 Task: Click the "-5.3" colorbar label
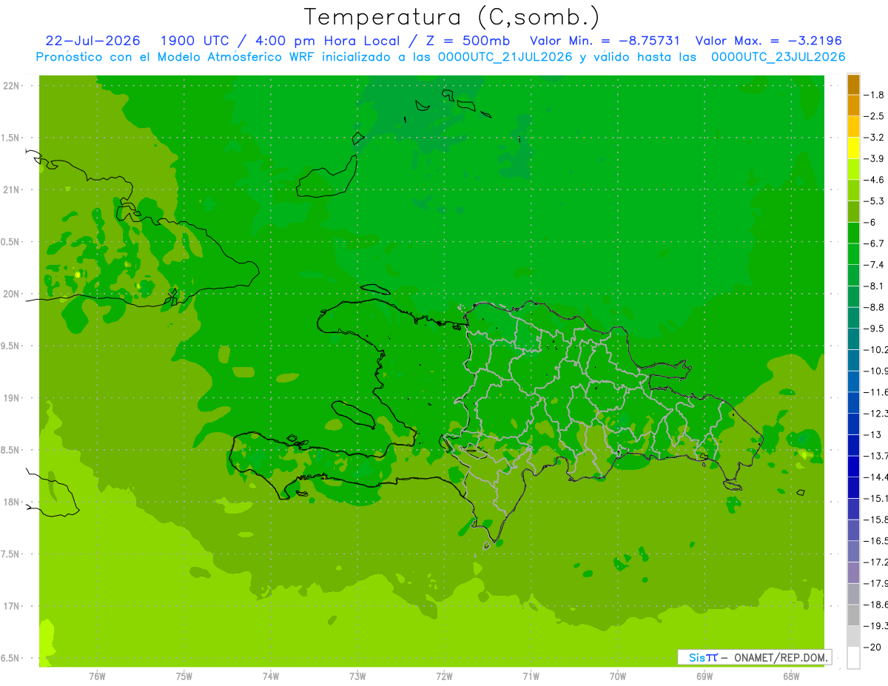pyautogui.click(x=875, y=201)
